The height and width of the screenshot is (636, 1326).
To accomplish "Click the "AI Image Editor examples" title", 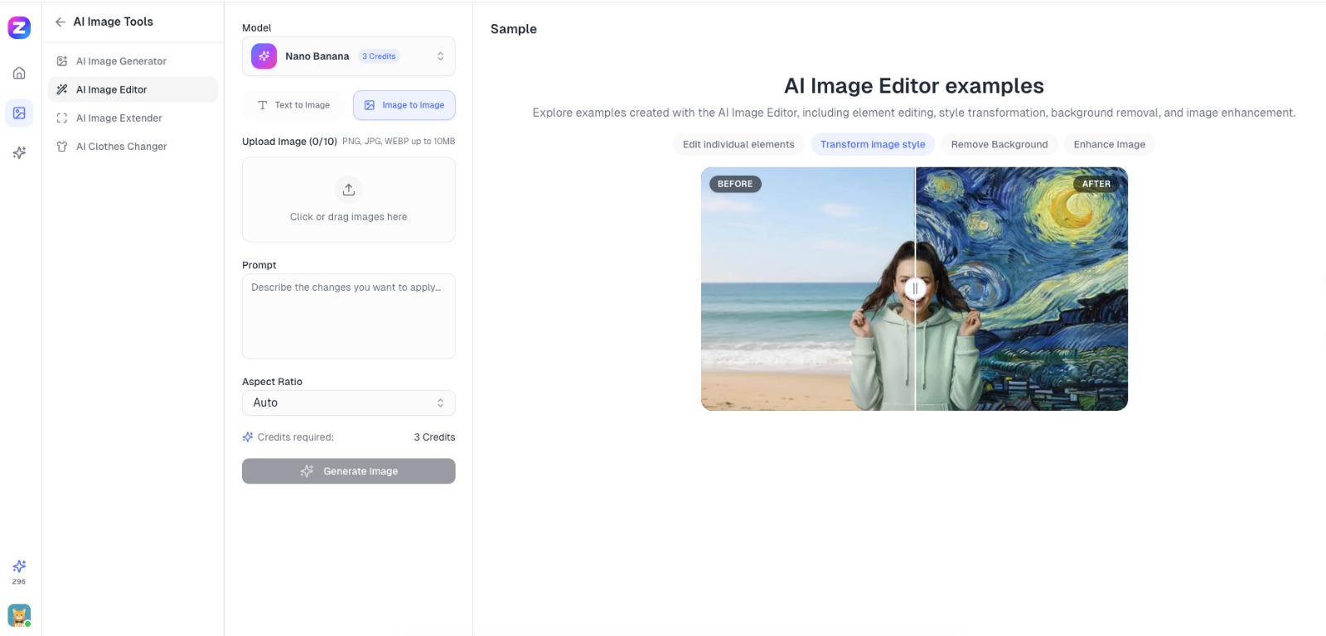I will [x=914, y=86].
